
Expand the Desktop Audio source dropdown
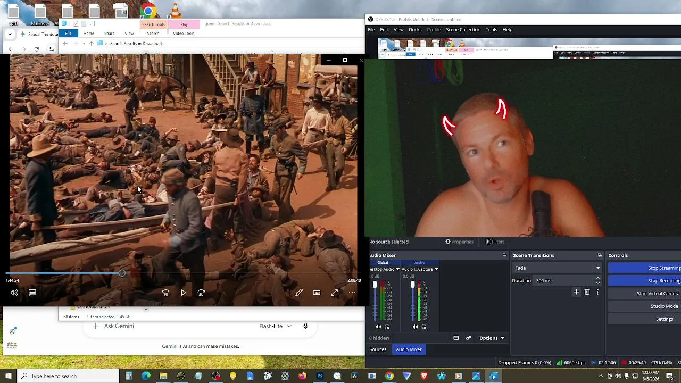[x=397, y=269]
